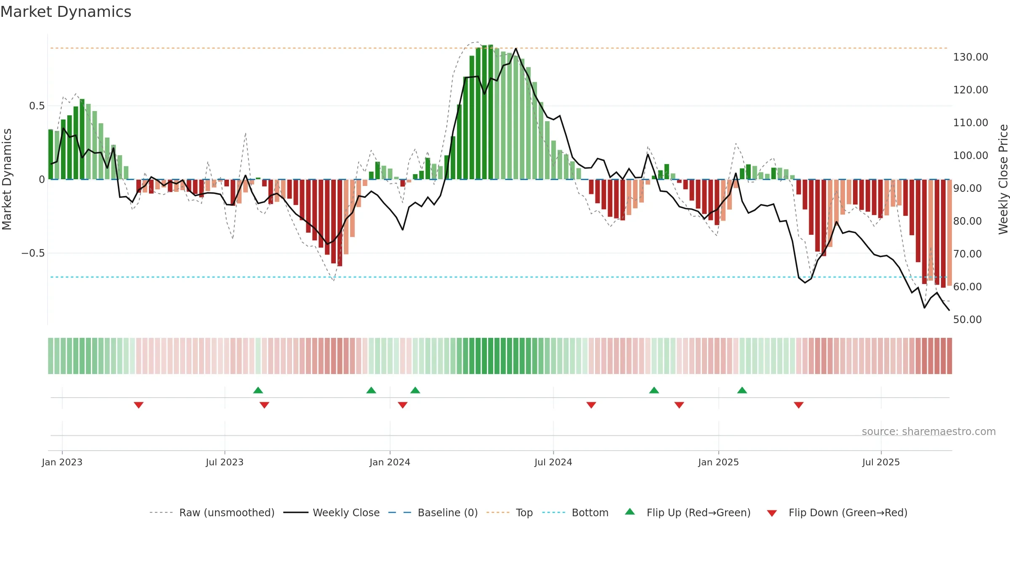Click the 'Market Dynamics' chart title at top

pos(66,12)
